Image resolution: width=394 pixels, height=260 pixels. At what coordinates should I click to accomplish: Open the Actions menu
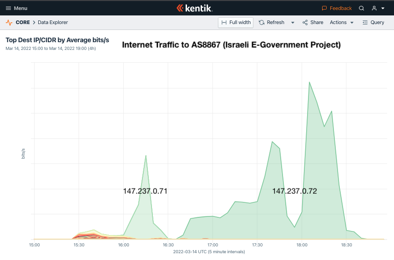[x=338, y=22]
